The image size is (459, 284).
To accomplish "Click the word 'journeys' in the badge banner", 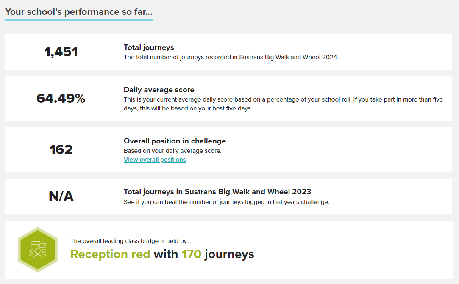I will 229,255.
